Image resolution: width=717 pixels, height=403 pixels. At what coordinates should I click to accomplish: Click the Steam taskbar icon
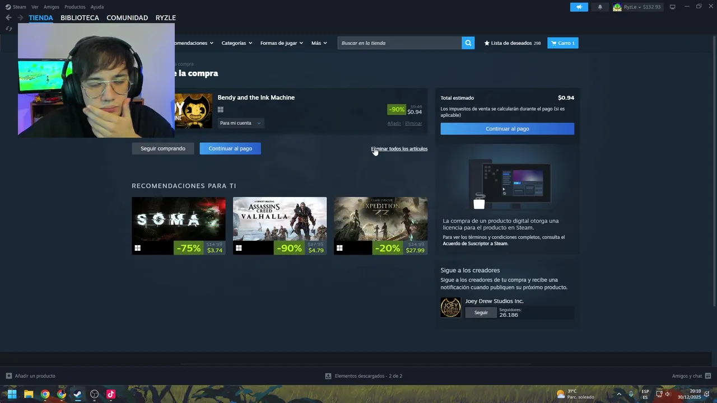(78, 394)
